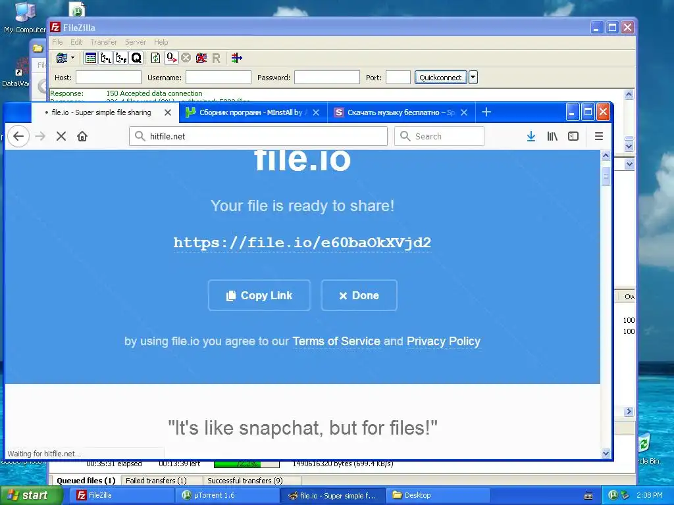
Task: Click the file.io share link URL
Action: [x=302, y=243]
